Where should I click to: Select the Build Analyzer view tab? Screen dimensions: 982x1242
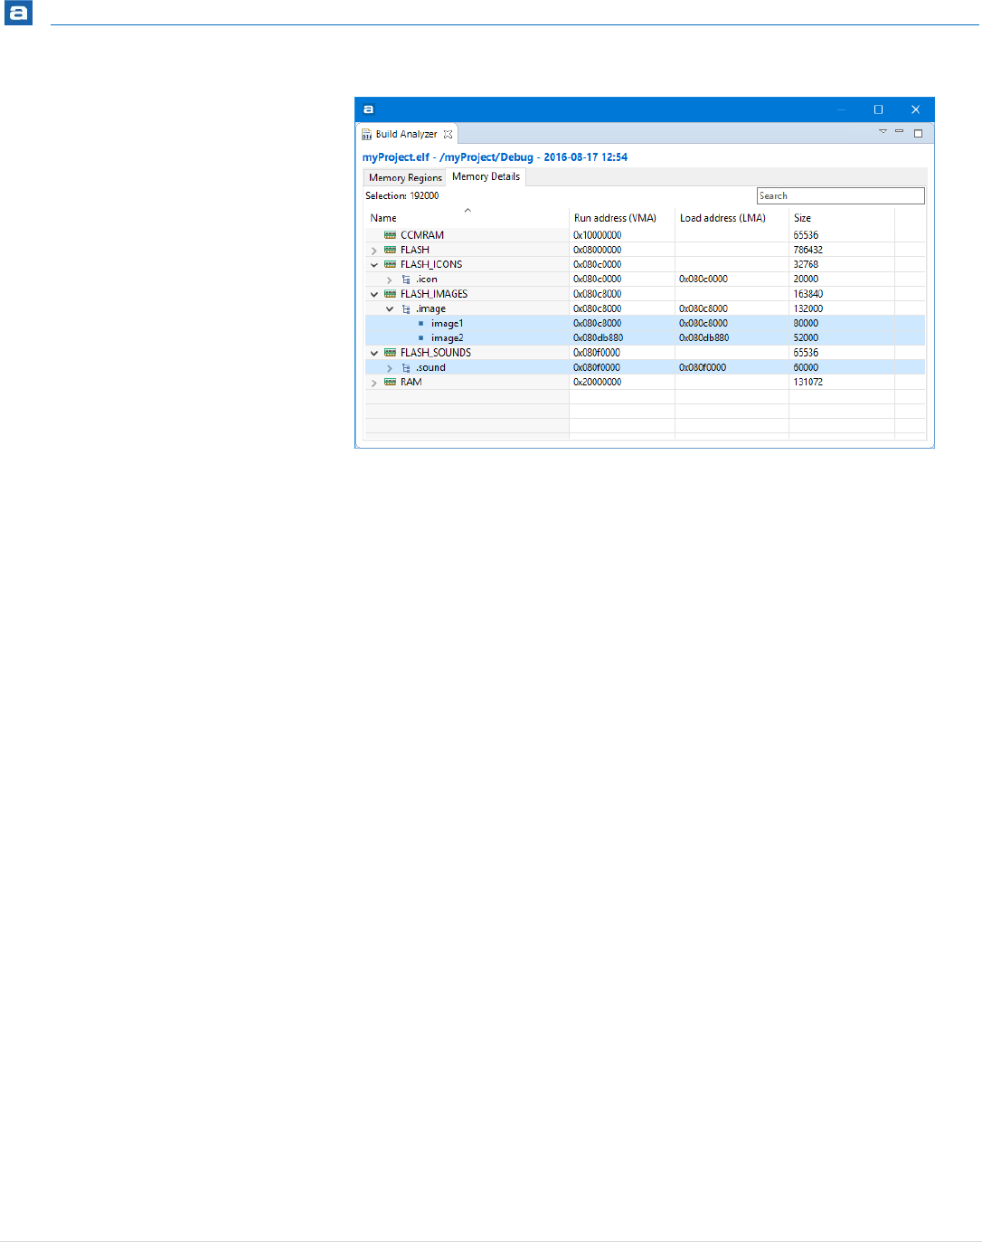407,134
